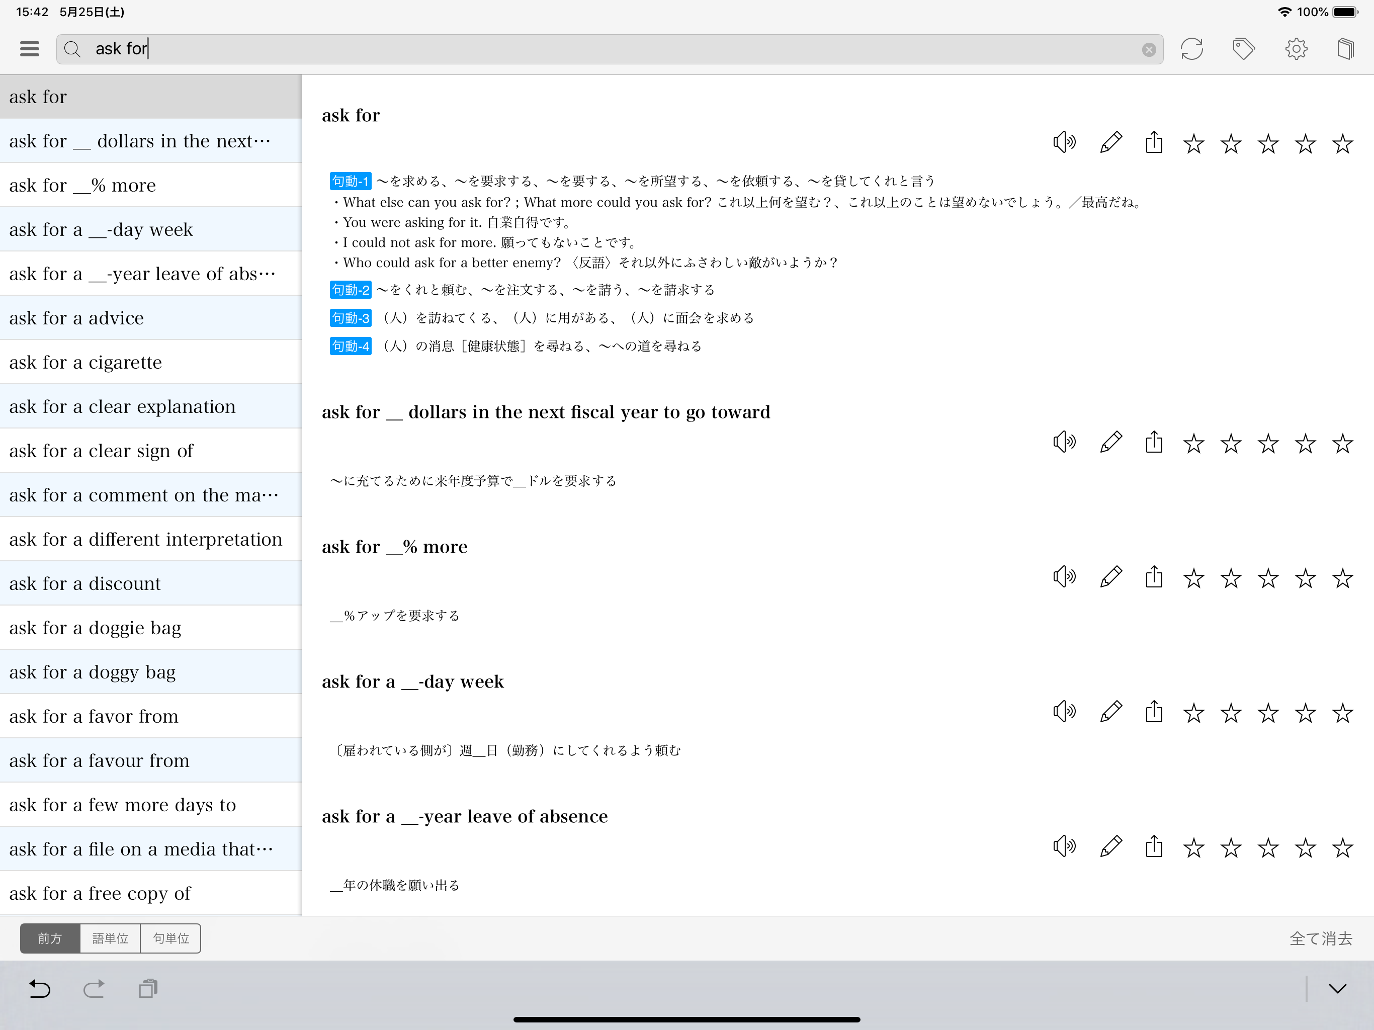
Task: Give 'ask for __ dollars' entry two stars
Action: click(1231, 443)
